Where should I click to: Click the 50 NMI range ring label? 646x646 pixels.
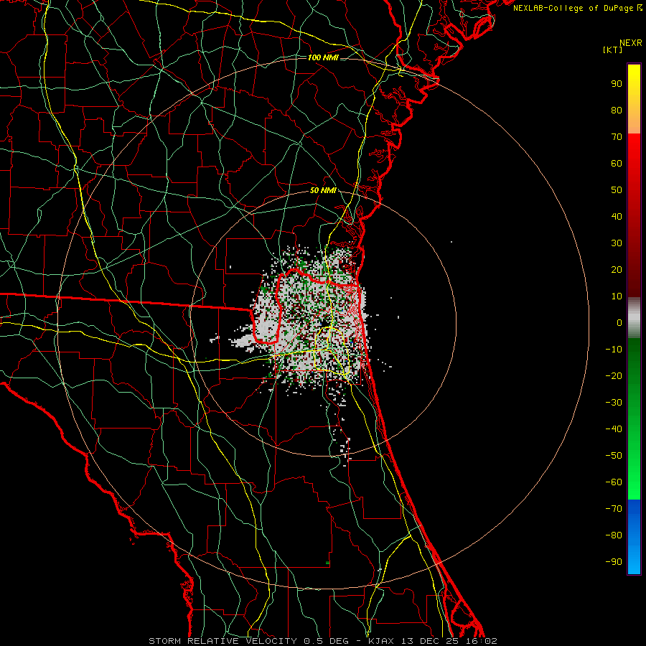click(x=323, y=190)
